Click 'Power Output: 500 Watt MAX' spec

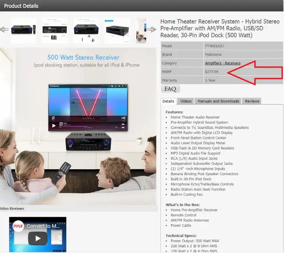point(195,241)
